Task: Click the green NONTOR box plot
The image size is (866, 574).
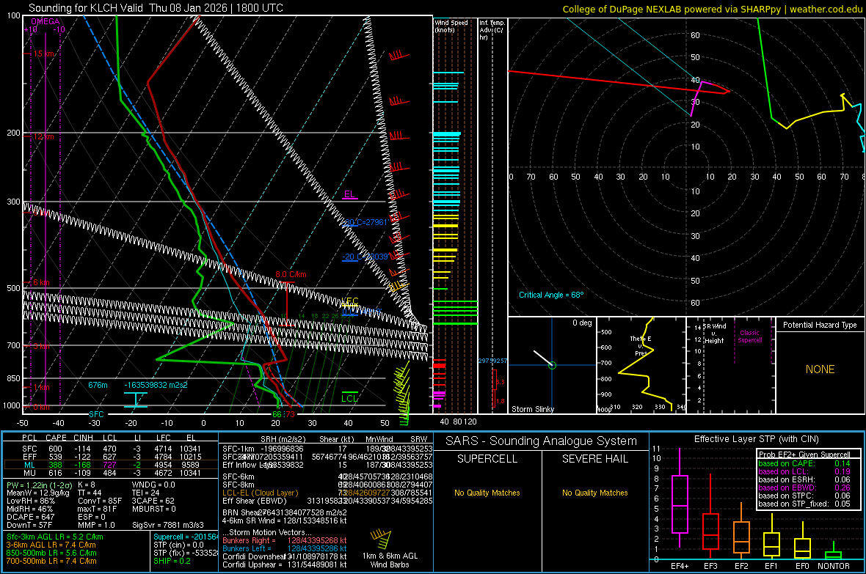Action: click(x=833, y=554)
